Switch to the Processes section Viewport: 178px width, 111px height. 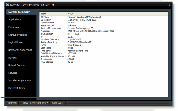click(14, 27)
